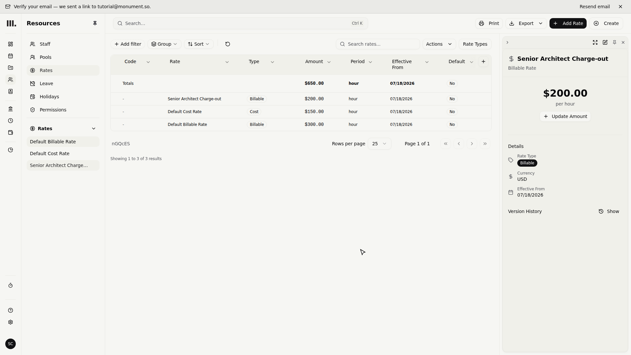Open Rate Types button
Image resolution: width=631 pixels, height=355 pixels.
[475, 44]
